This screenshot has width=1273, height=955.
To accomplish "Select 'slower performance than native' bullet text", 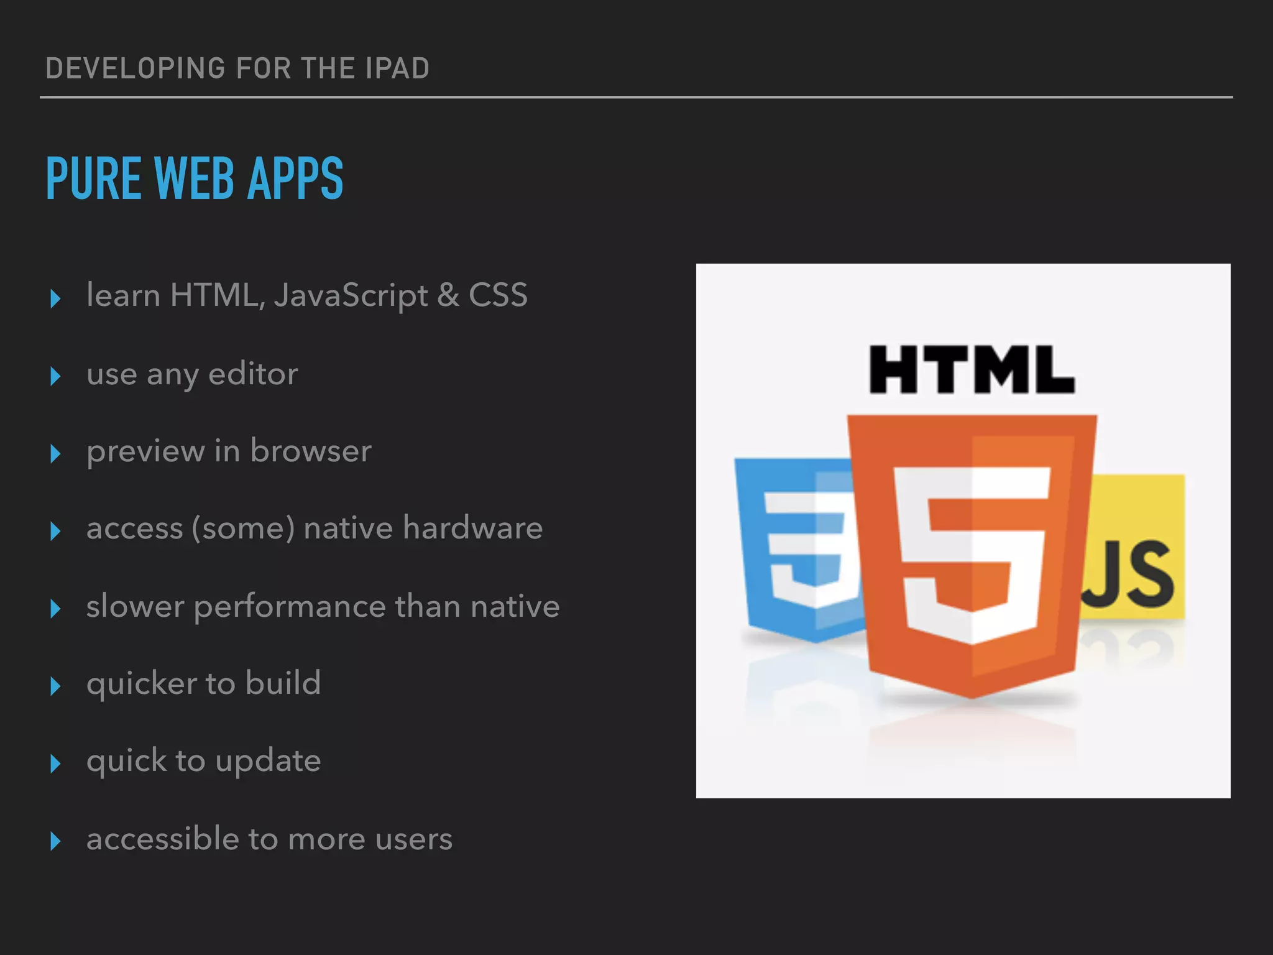I will click(323, 607).
